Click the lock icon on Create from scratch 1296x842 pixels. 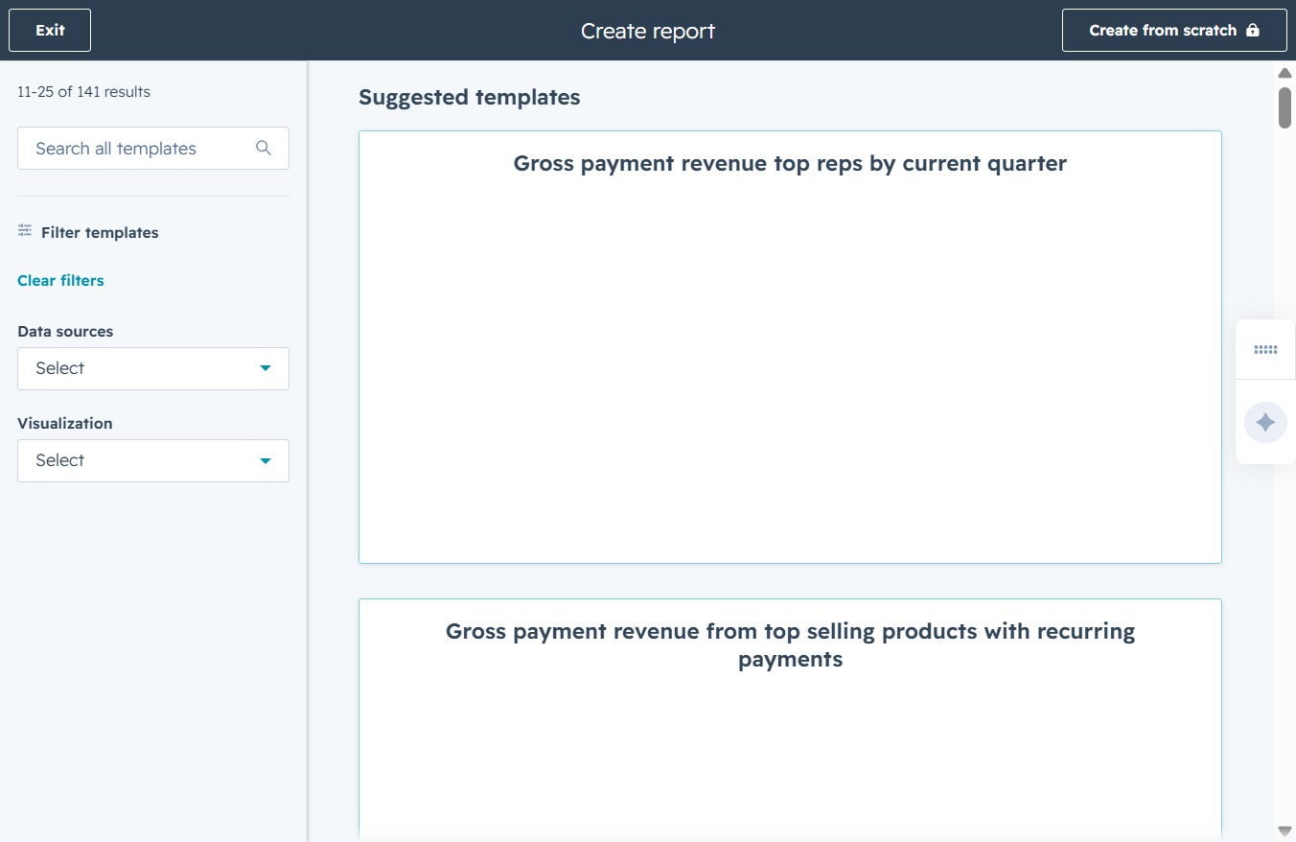tap(1252, 31)
